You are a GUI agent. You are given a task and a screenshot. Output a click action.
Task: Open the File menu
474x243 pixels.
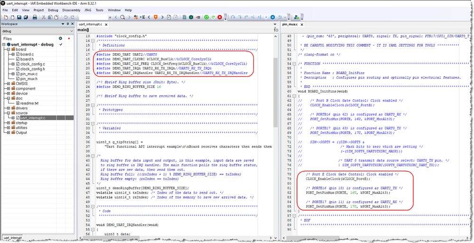5,10
